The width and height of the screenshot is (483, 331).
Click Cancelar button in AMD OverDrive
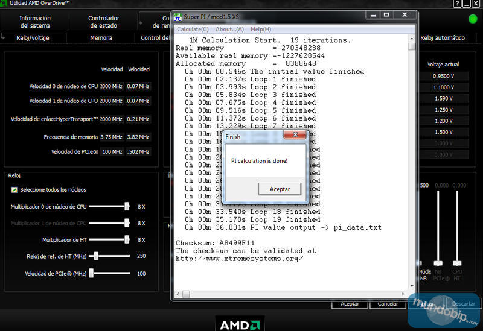tap(388, 304)
